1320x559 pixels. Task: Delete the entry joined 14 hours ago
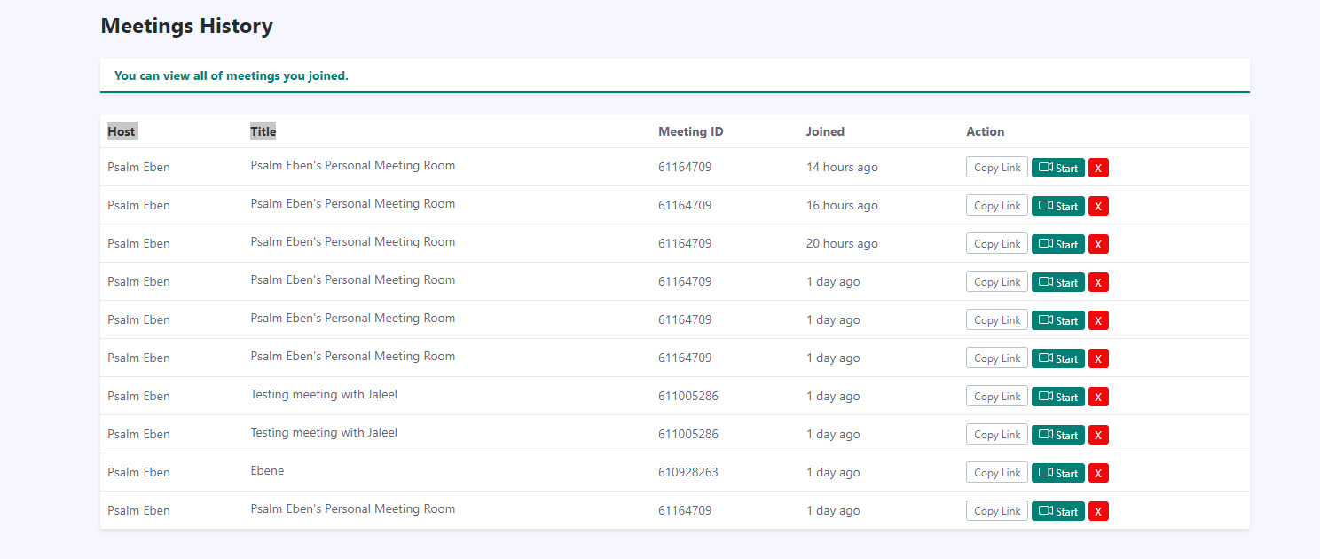1098,168
